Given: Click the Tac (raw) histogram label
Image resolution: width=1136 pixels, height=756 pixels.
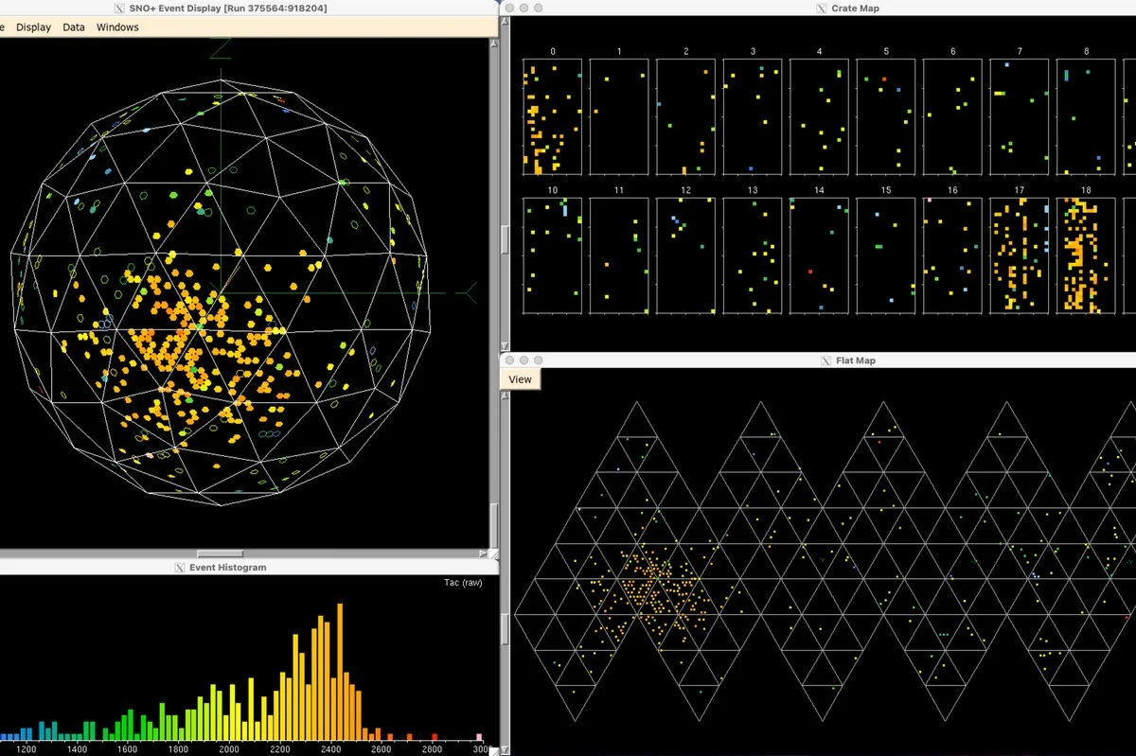Looking at the screenshot, I should pyautogui.click(x=462, y=583).
